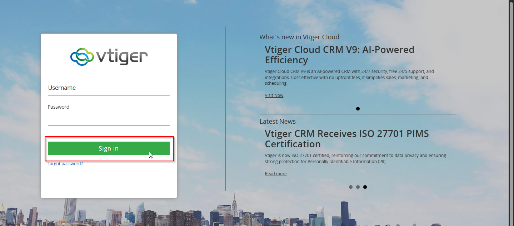The height and width of the screenshot is (226, 514).
Task: Select the What's new carousel dot
Action: click(x=358, y=109)
